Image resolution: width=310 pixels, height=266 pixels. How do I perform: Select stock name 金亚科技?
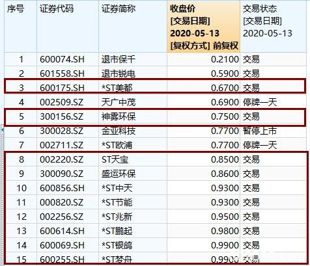click(x=119, y=131)
